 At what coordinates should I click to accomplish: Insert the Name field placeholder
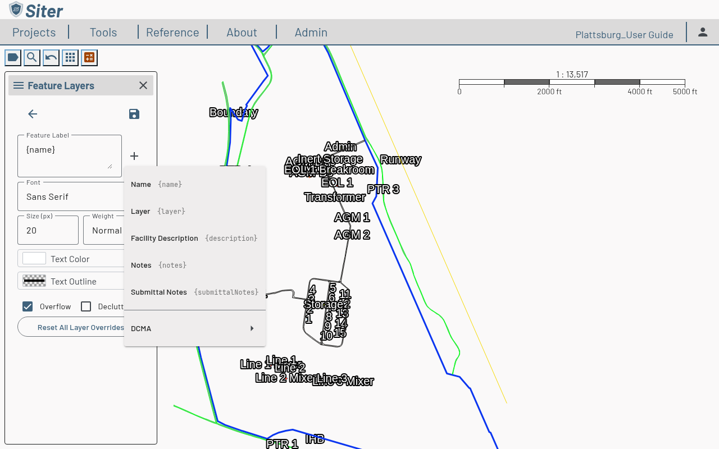click(x=195, y=184)
